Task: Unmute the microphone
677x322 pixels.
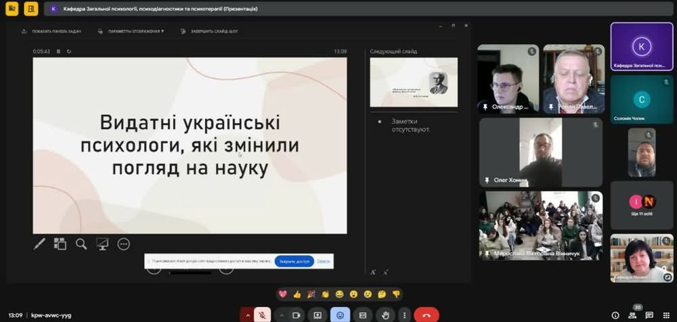Action: [x=263, y=315]
